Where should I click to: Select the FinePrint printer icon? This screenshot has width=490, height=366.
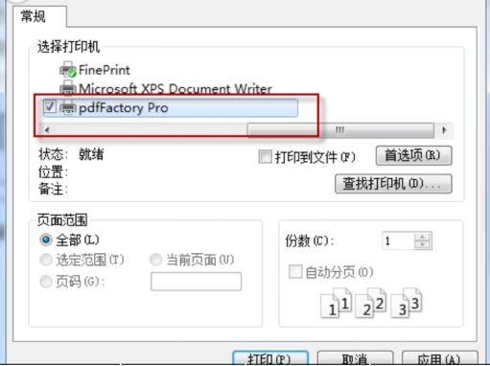click(67, 70)
